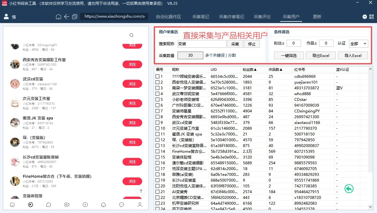The width and height of the screenshot is (377, 213).
Task: Click the 停止 button
Action: coord(252,44)
